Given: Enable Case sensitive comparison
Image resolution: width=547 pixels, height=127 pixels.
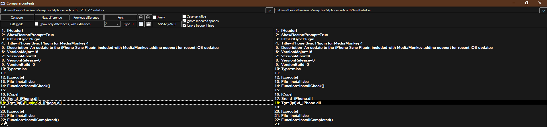Looking at the screenshot, I should click(x=184, y=16).
